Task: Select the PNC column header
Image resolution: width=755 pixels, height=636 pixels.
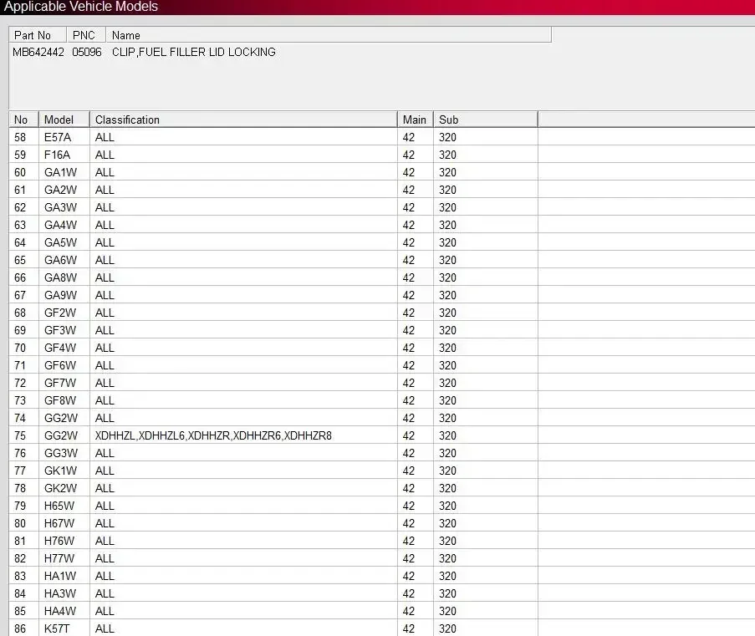Action: [86, 35]
